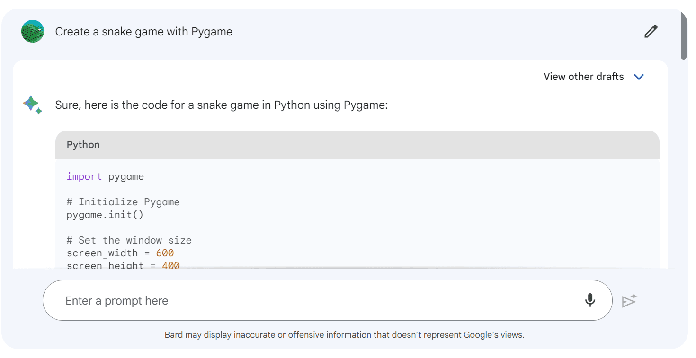Click the pygame.init() code line

[x=105, y=215]
